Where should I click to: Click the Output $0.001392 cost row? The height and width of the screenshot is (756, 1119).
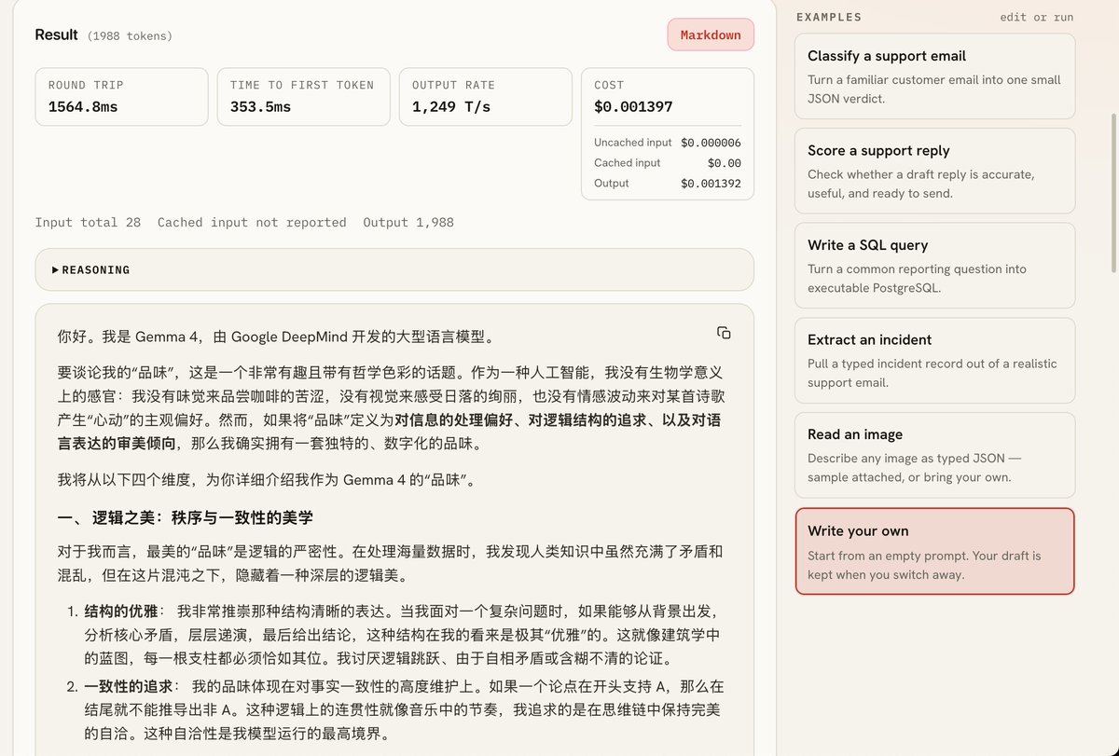(668, 184)
